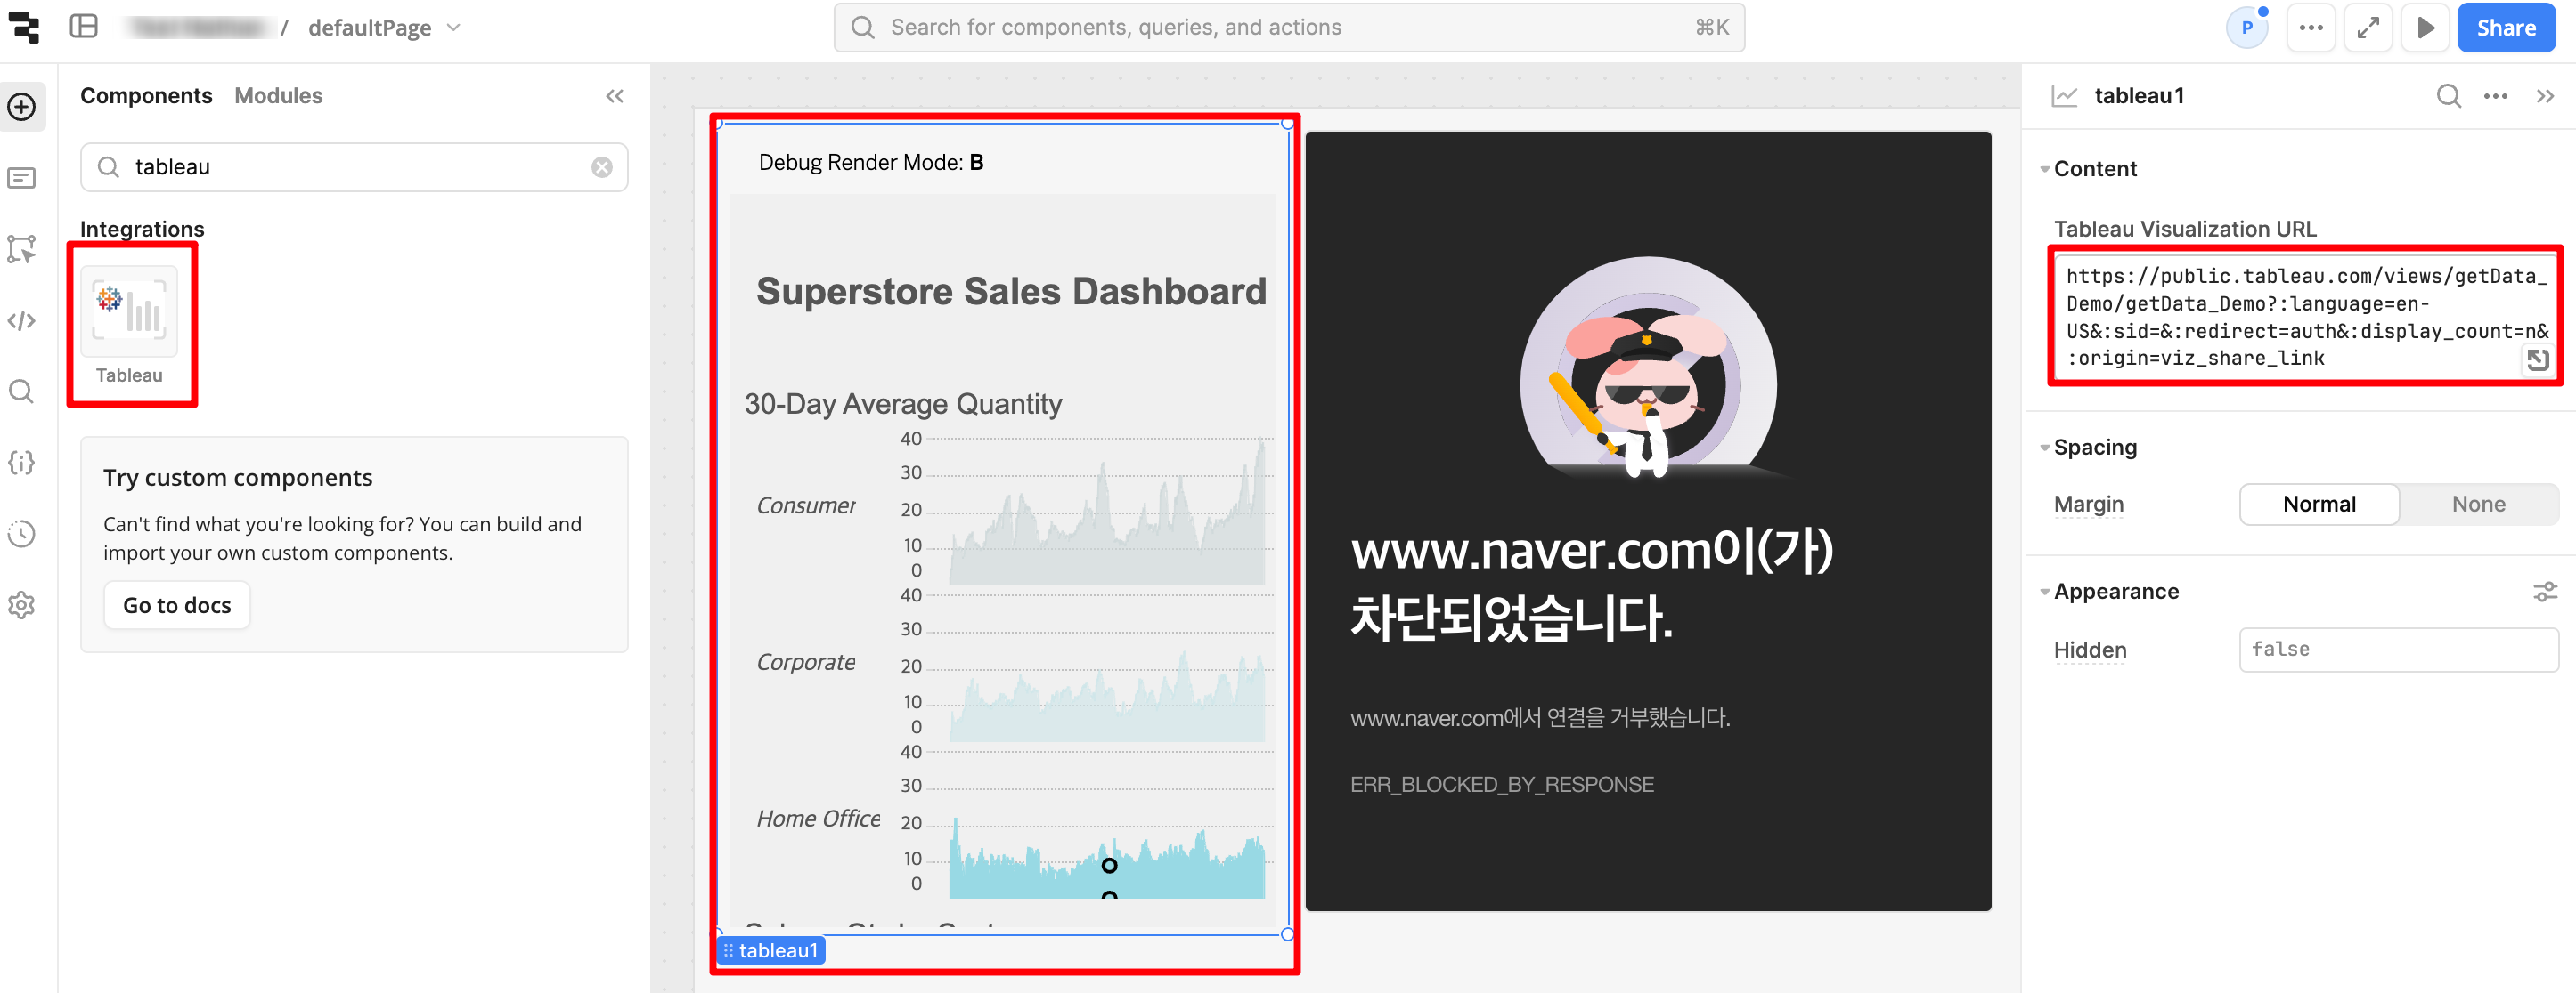Open the Add component plus icon
The width and height of the screenshot is (2576, 993).
point(22,107)
